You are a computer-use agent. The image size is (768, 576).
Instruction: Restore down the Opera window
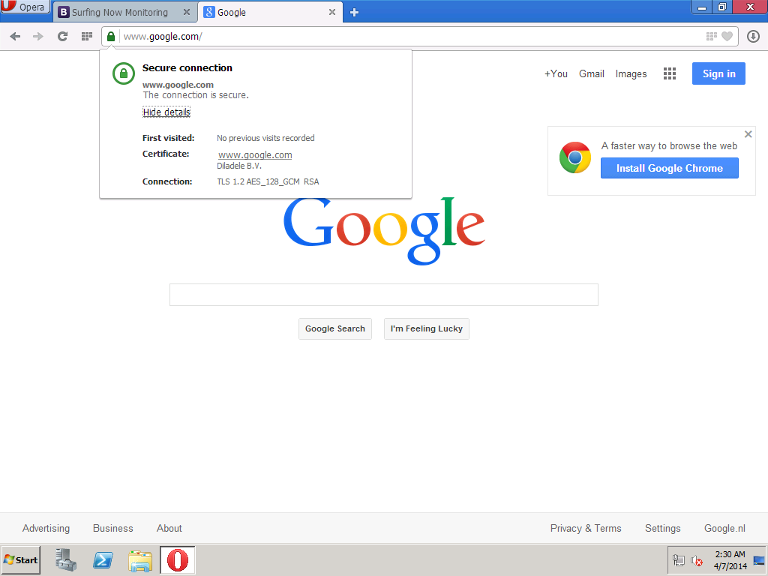[x=722, y=7]
